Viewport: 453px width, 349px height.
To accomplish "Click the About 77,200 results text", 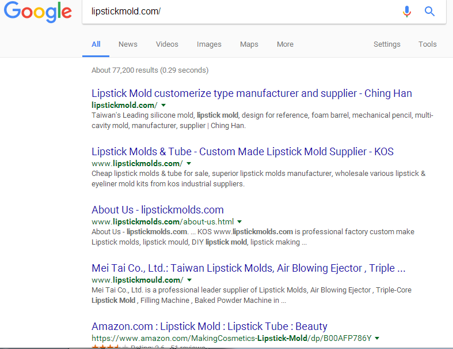I will pyautogui.click(x=150, y=70).
